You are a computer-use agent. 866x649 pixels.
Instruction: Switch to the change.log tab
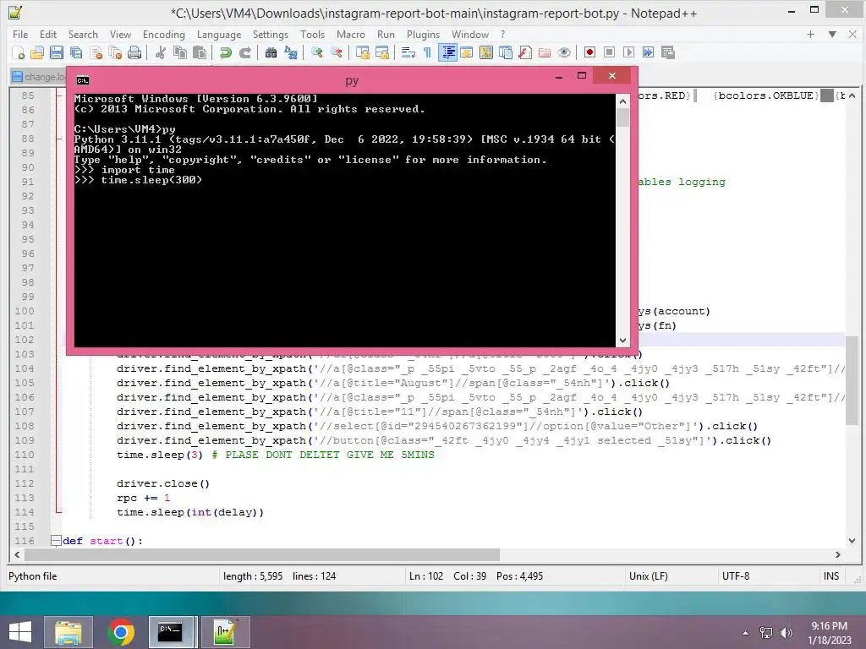[39, 77]
